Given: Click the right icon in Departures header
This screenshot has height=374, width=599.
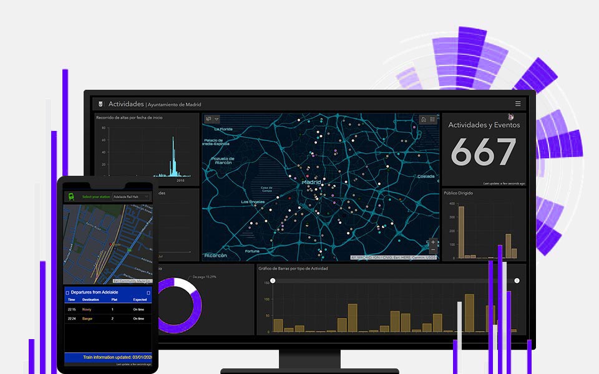Looking at the screenshot, I should [149, 293].
